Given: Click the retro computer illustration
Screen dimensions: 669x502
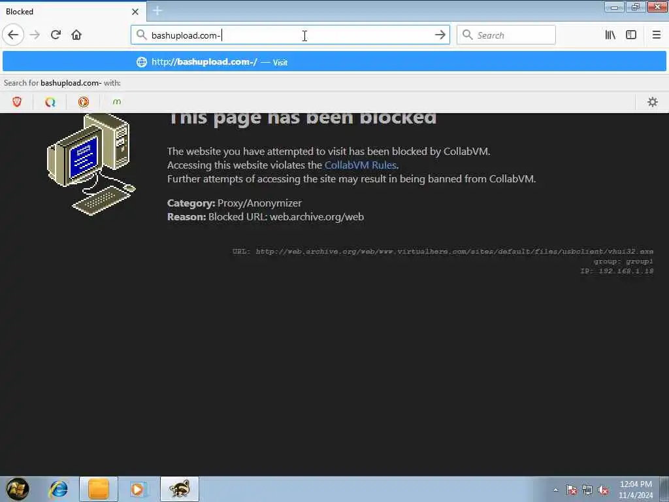Looking at the screenshot, I should tap(91, 164).
